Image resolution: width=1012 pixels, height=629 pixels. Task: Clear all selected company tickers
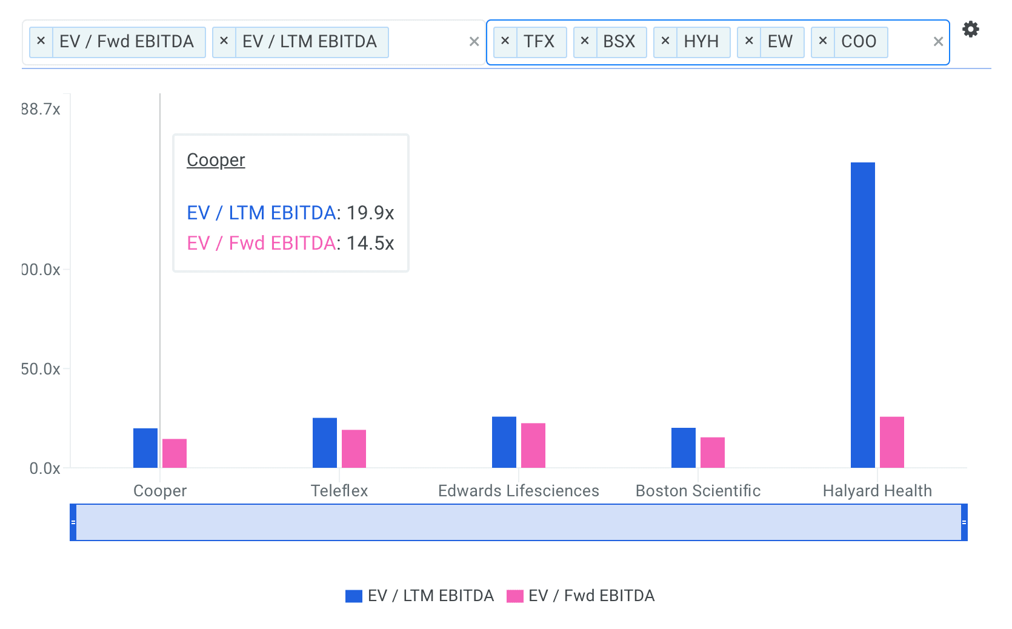tap(938, 42)
